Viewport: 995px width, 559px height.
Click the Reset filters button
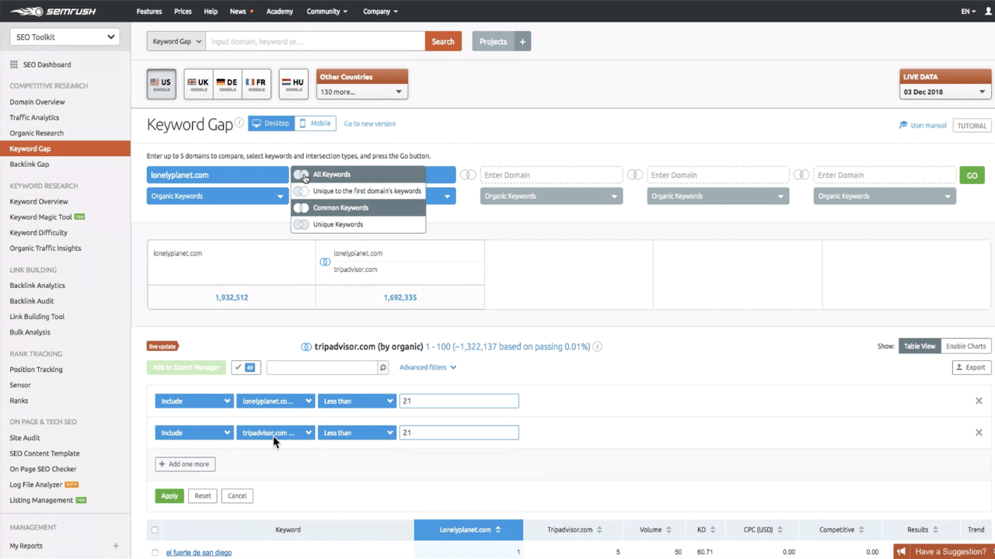[x=203, y=495]
